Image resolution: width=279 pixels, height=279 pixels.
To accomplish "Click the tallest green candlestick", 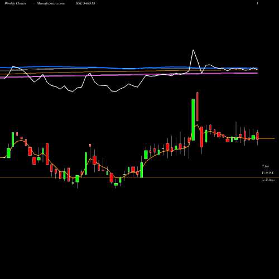I will pyautogui.click(x=193, y=119).
